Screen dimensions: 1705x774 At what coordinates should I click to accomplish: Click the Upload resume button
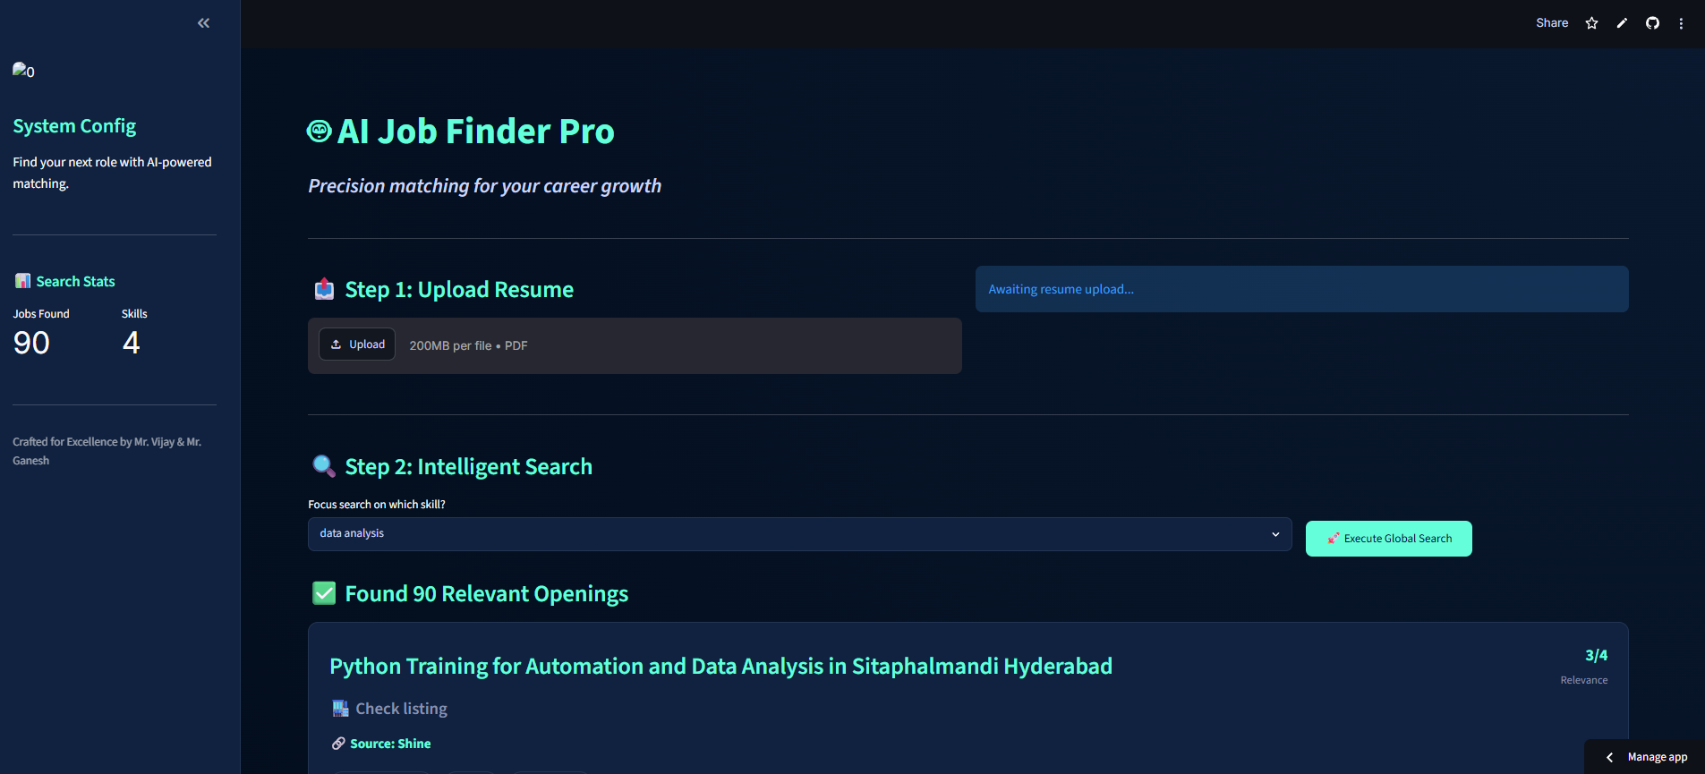[x=357, y=344]
